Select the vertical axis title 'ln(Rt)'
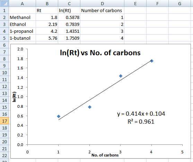This screenshot has height=162, width=193. tap(15, 97)
